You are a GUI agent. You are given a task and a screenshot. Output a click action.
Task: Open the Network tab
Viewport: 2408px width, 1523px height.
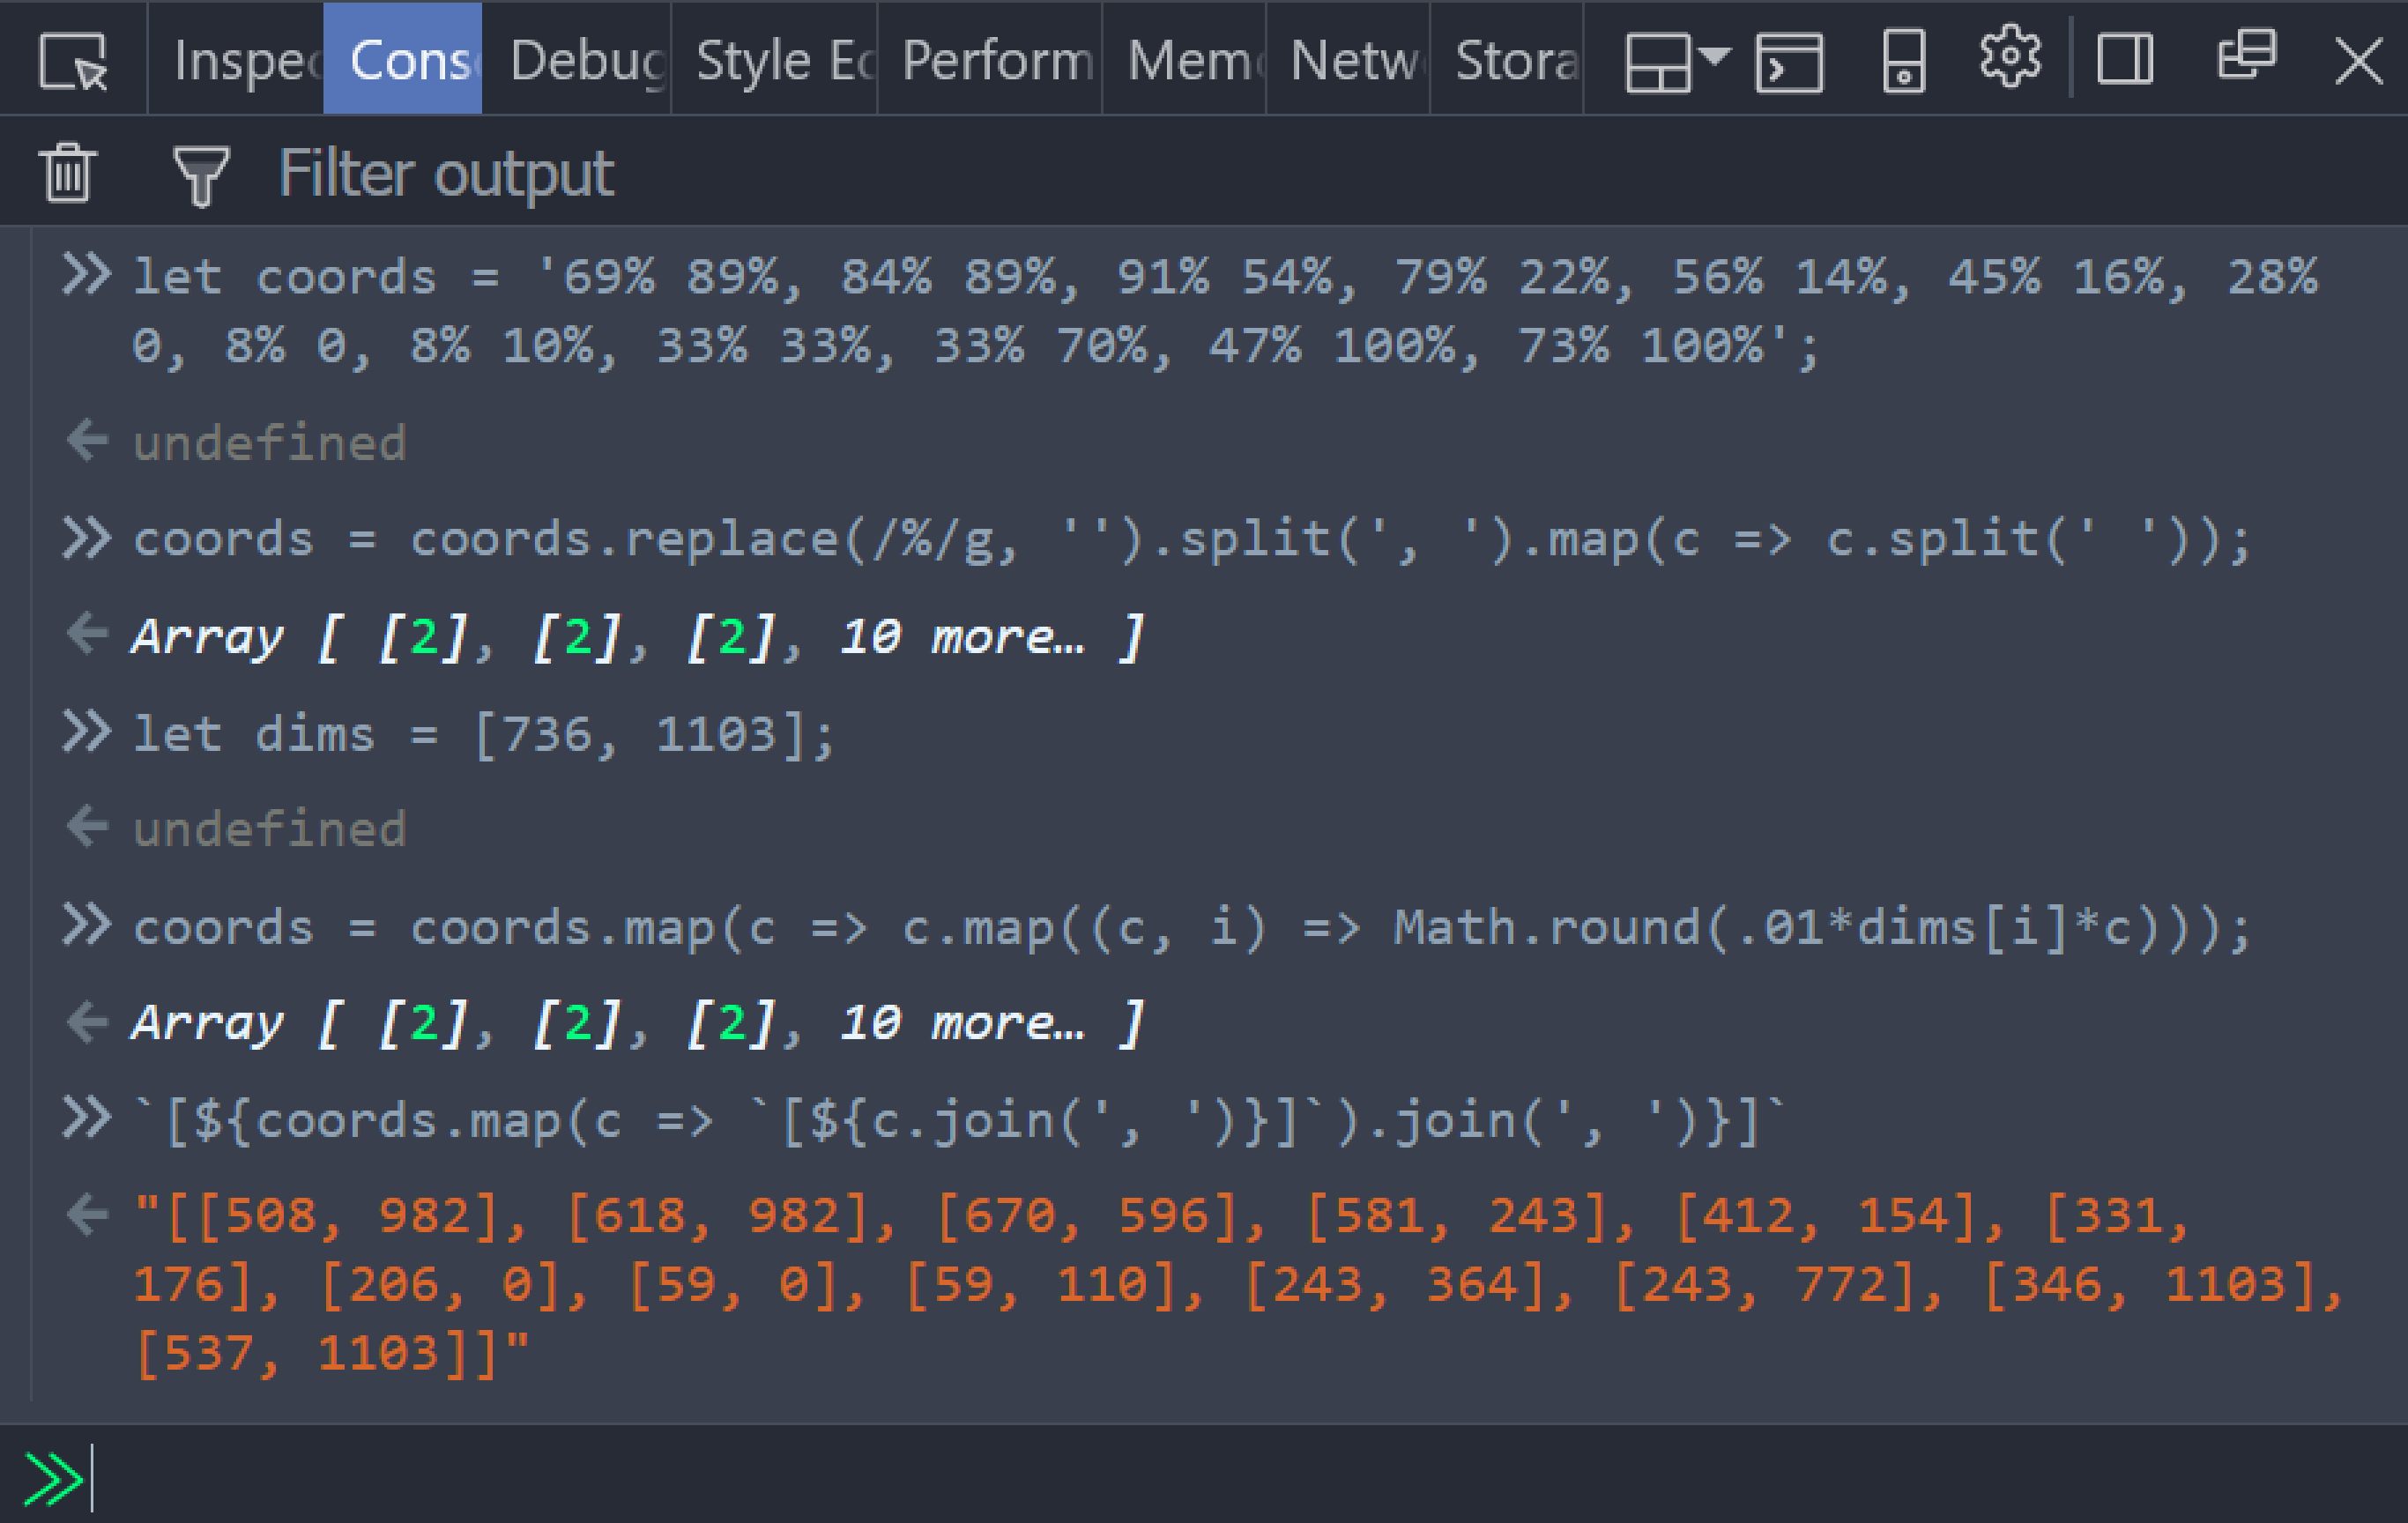pos(1348,59)
